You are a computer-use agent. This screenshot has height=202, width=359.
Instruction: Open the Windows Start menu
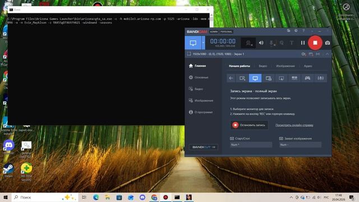click(x=6, y=197)
